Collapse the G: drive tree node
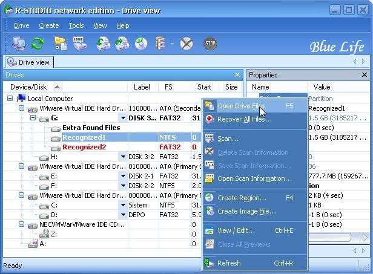Image resolution: width=373 pixels, height=274 pixels. click(x=33, y=117)
